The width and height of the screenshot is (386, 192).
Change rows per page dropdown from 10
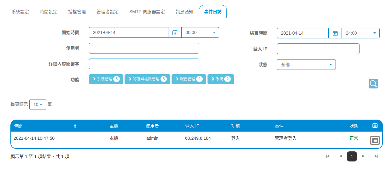(x=38, y=104)
